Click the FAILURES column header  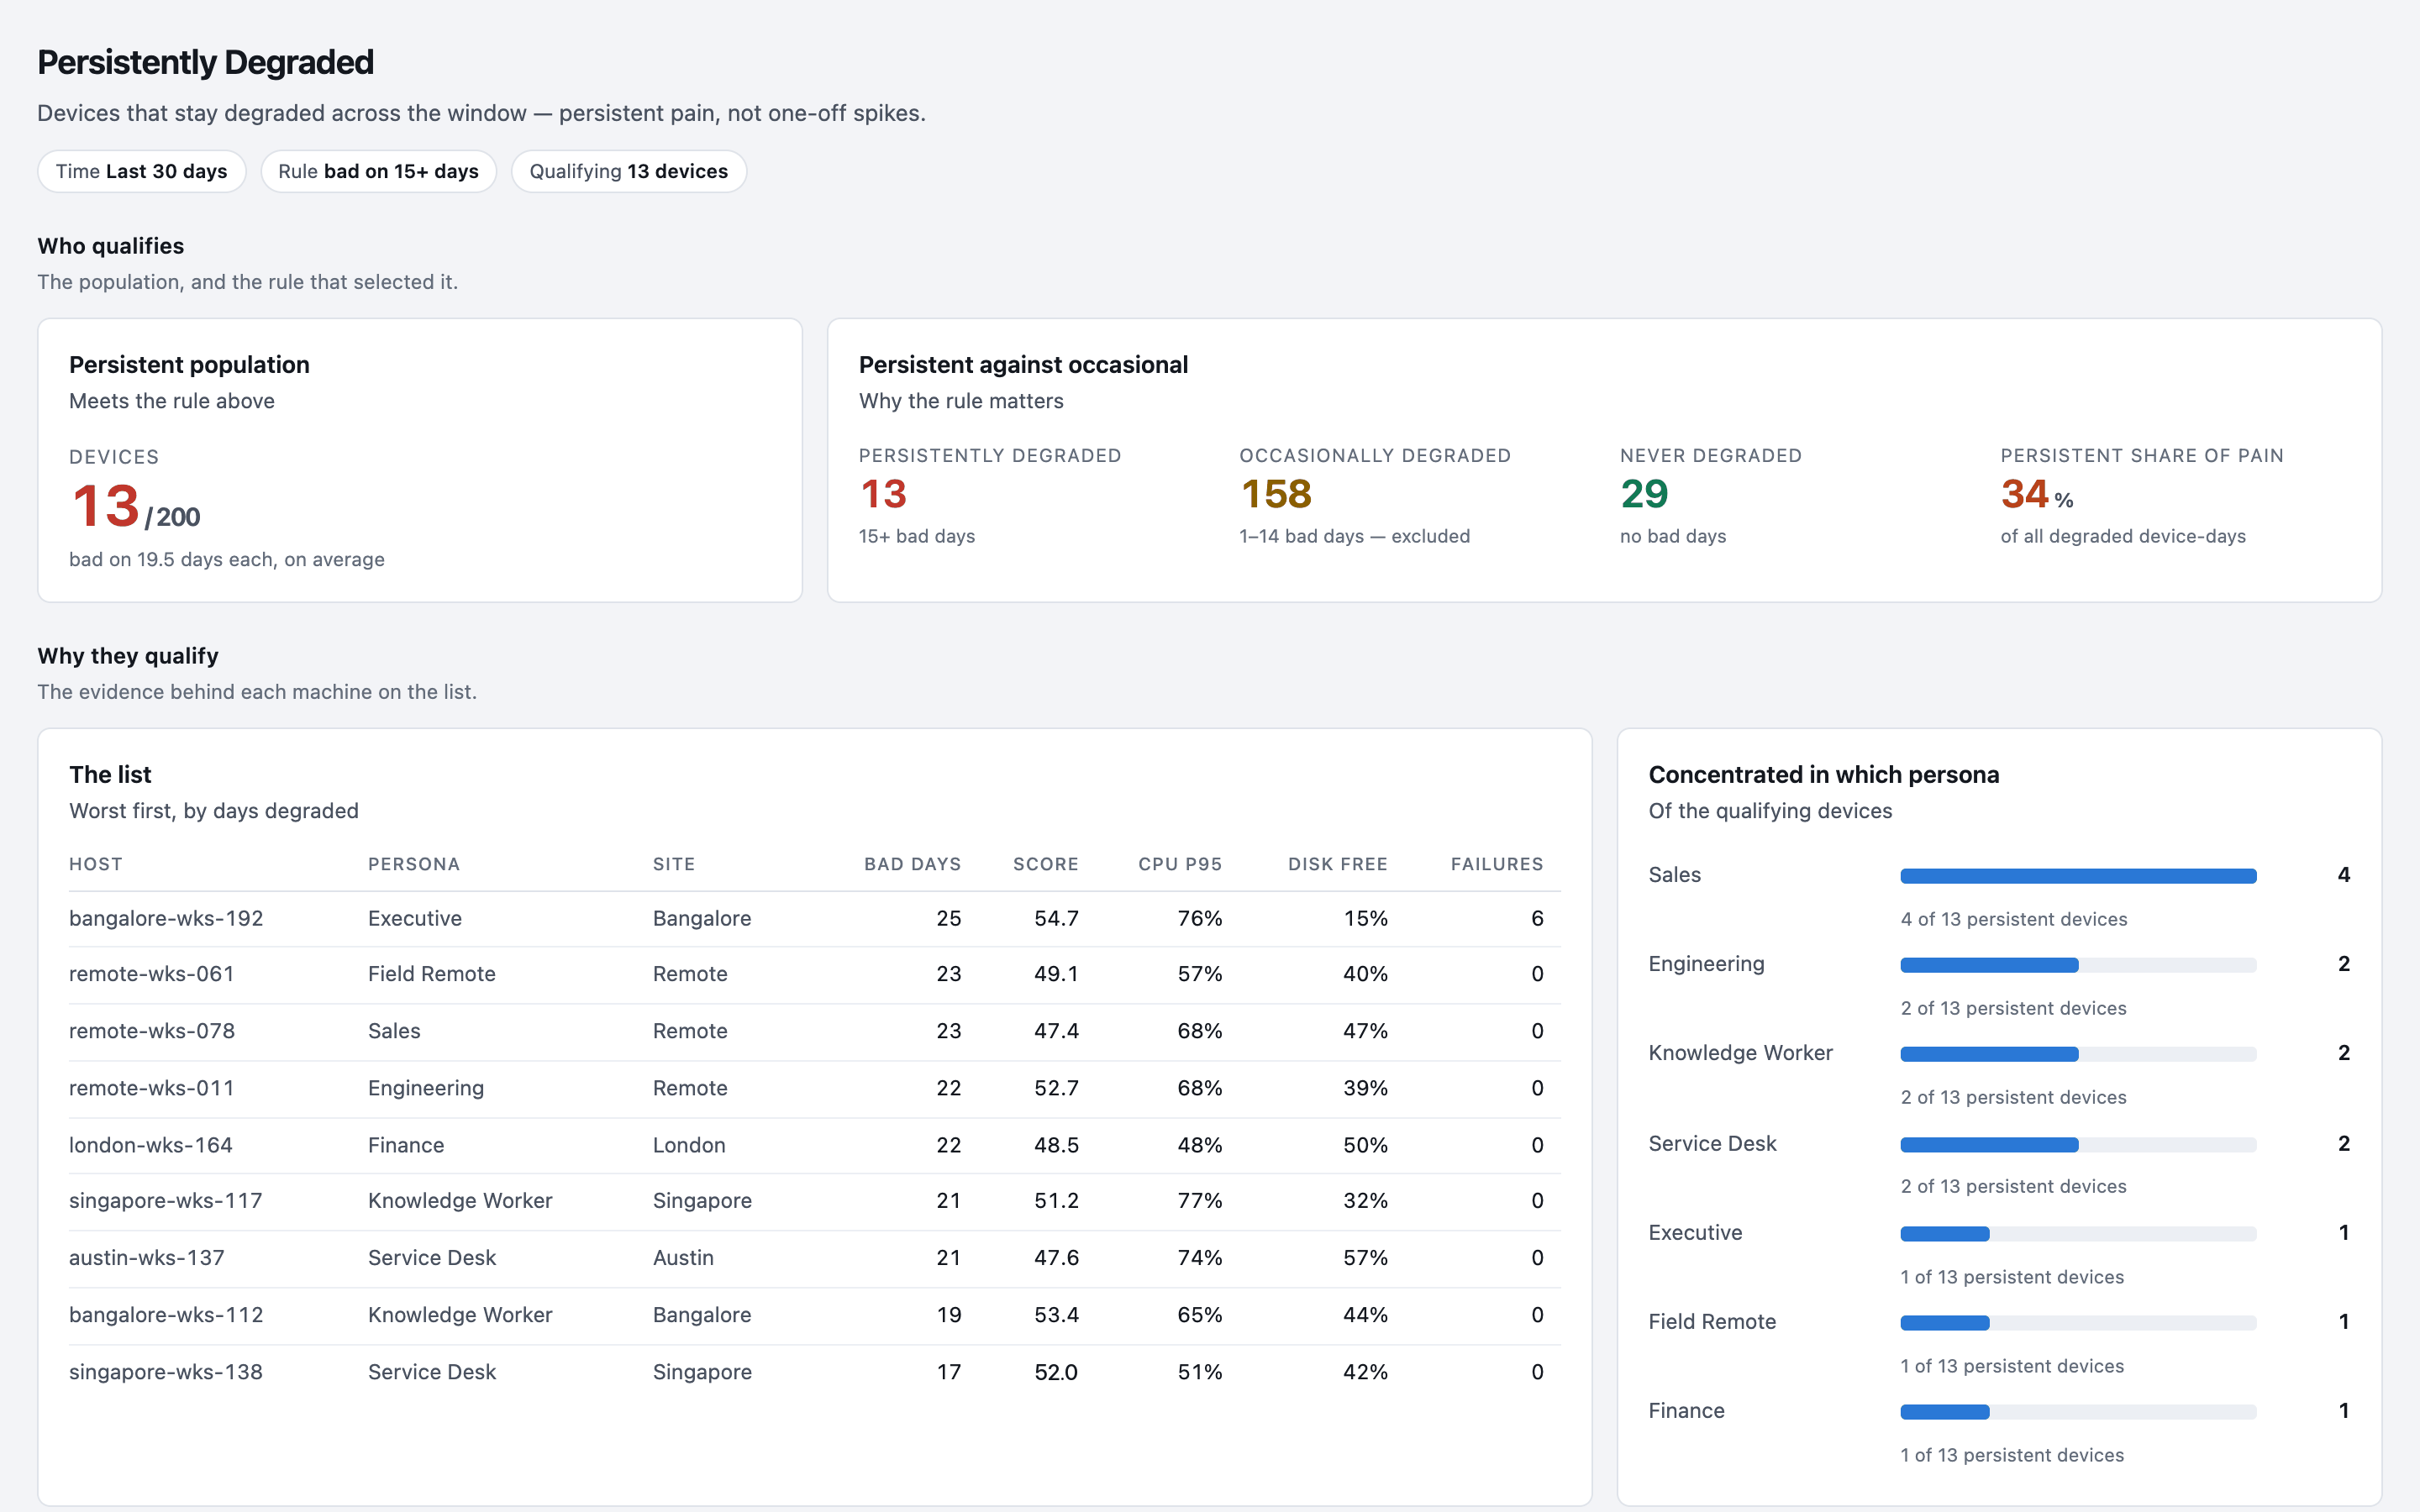coord(1497,864)
